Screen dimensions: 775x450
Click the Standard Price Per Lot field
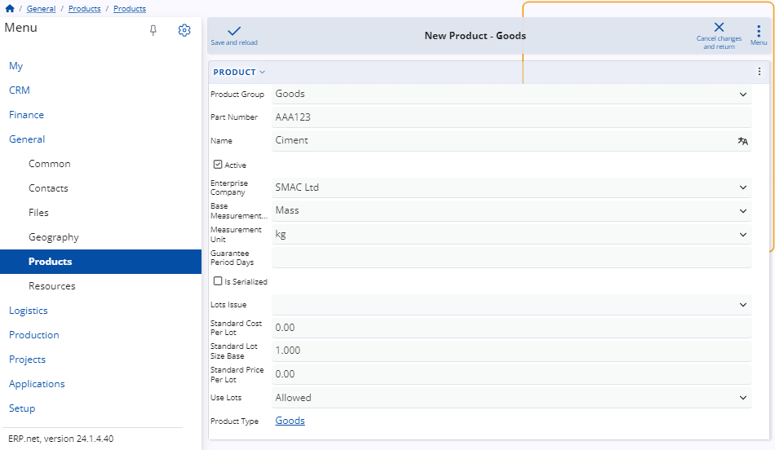[x=511, y=374]
